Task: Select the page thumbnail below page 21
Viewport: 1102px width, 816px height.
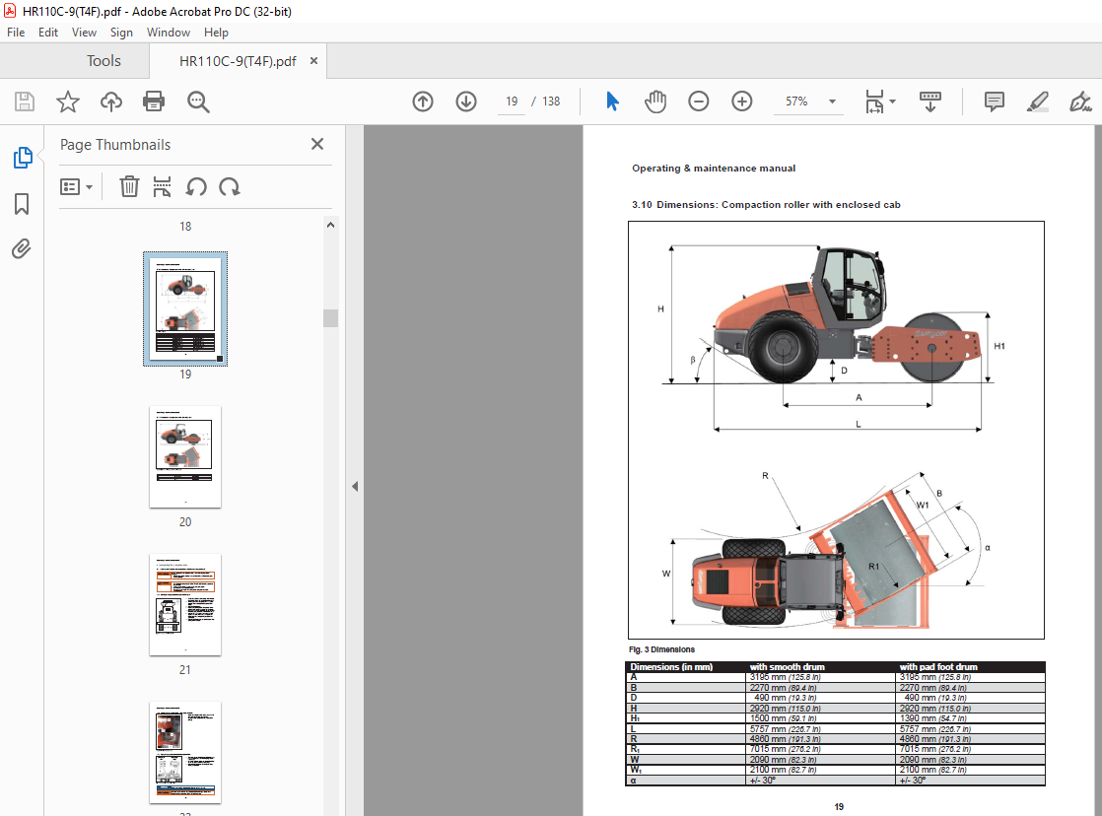Action: pos(185,752)
